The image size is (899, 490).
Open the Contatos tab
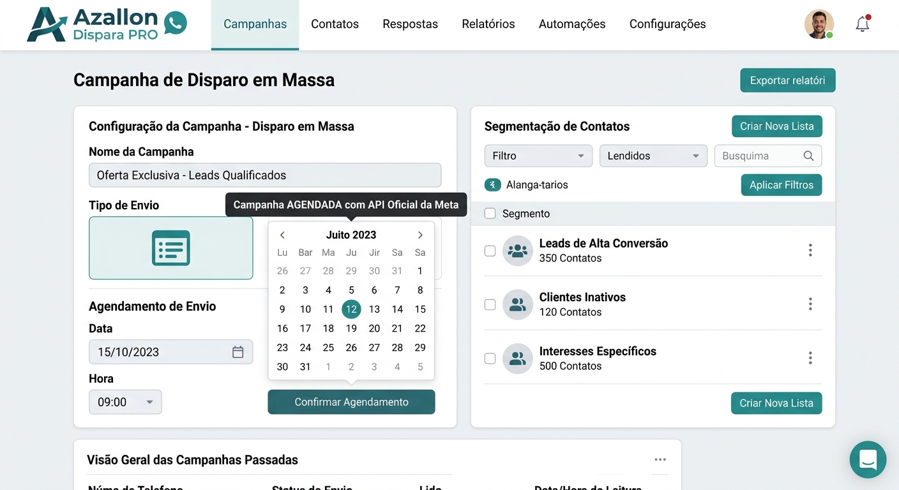click(x=335, y=24)
